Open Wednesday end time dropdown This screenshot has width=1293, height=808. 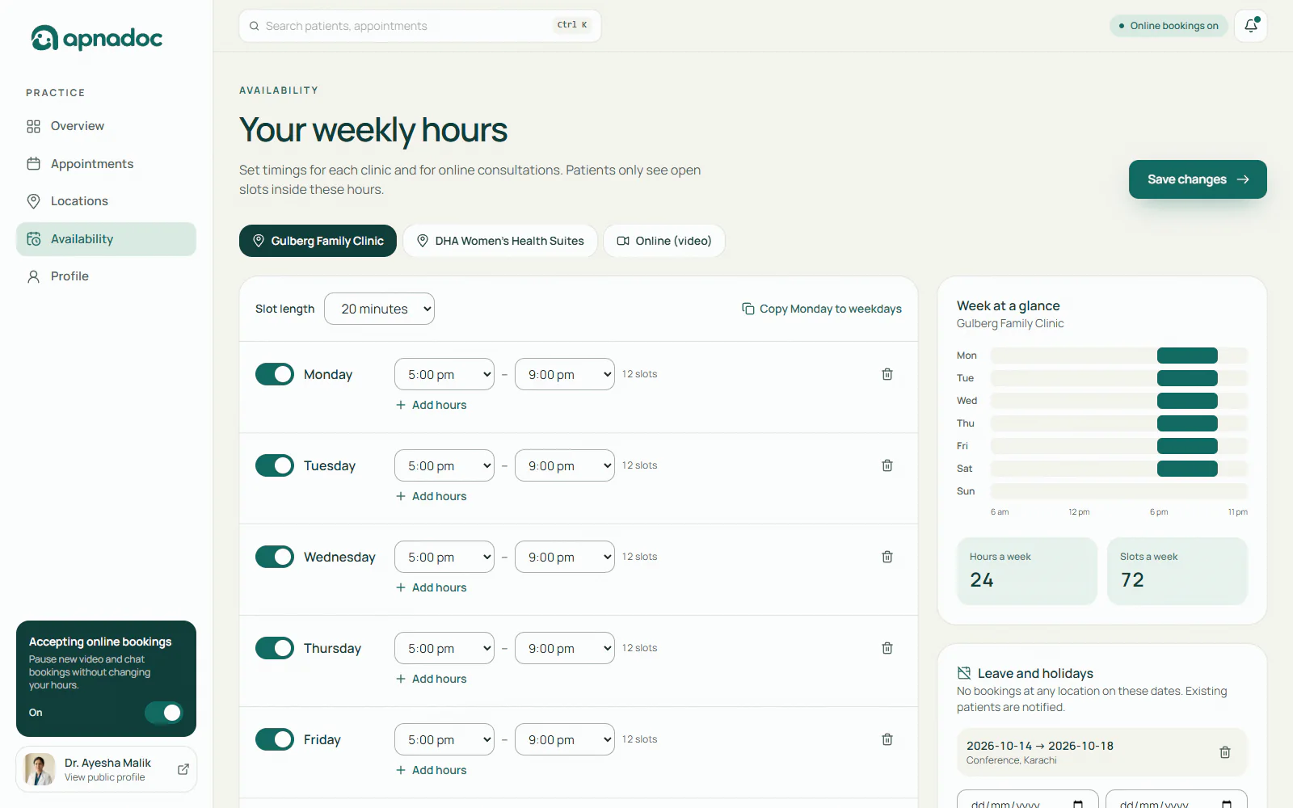(565, 557)
